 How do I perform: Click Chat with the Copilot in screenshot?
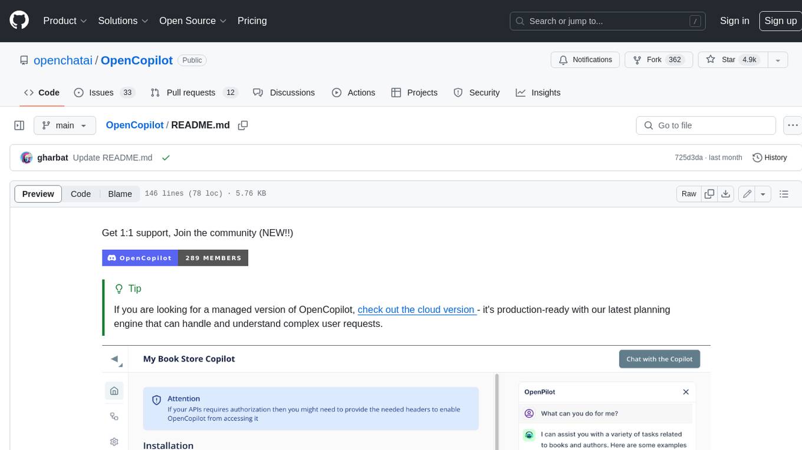(x=659, y=359)
